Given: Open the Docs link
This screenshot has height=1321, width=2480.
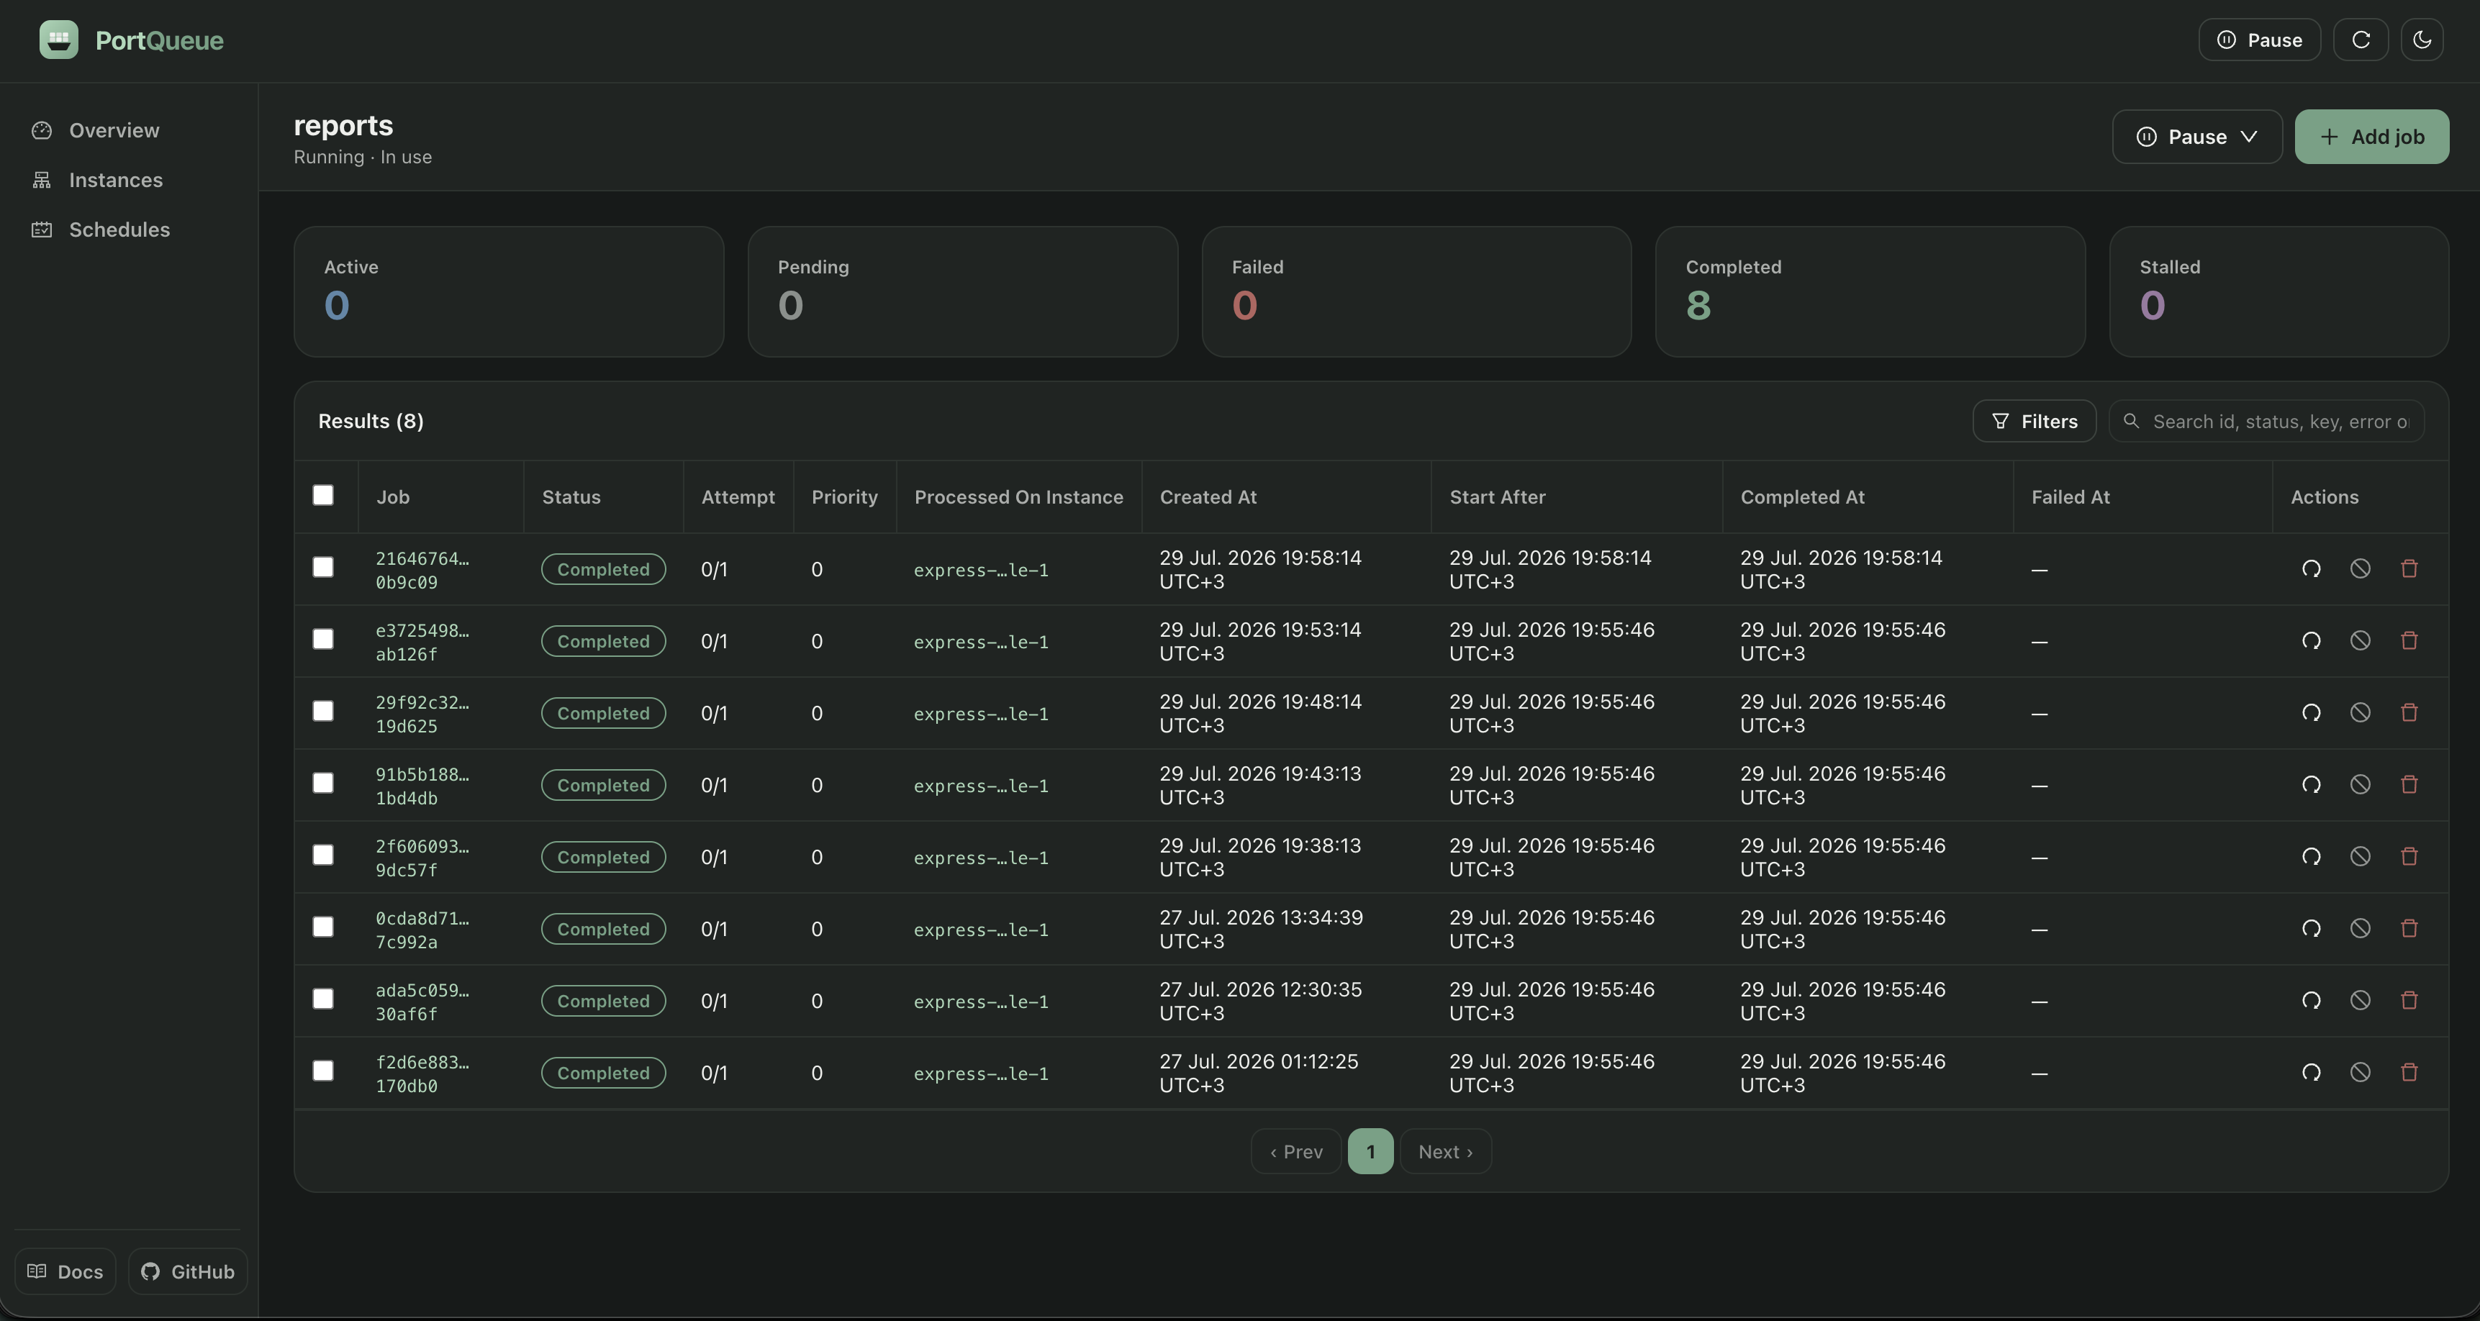Looking at the screenshot, I should pyautogui.click(x=65, y=1272).
